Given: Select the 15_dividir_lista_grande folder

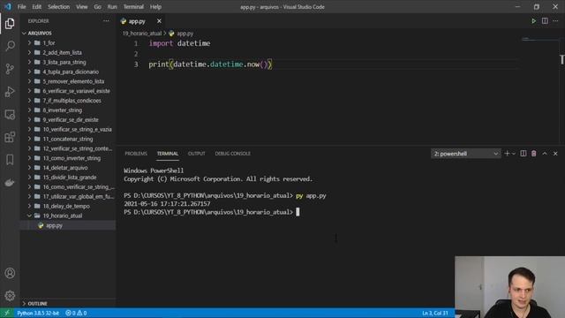Looking at the screenshot, I should click(x=68, y=178).
